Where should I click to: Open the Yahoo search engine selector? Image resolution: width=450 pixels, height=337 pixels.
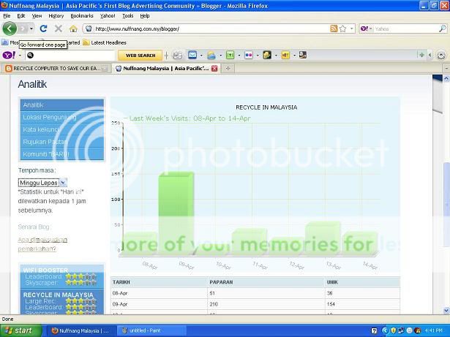(366, 29)
